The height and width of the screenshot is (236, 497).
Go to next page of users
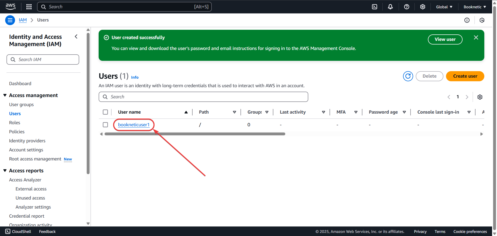[467, 97]
